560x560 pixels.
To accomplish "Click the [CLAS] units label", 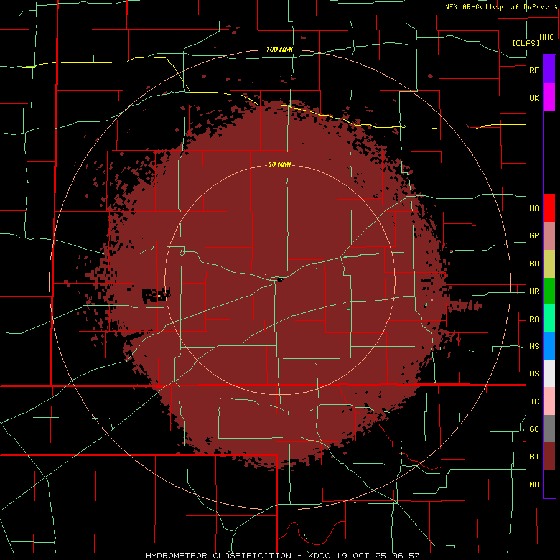I will click(526, 43).
